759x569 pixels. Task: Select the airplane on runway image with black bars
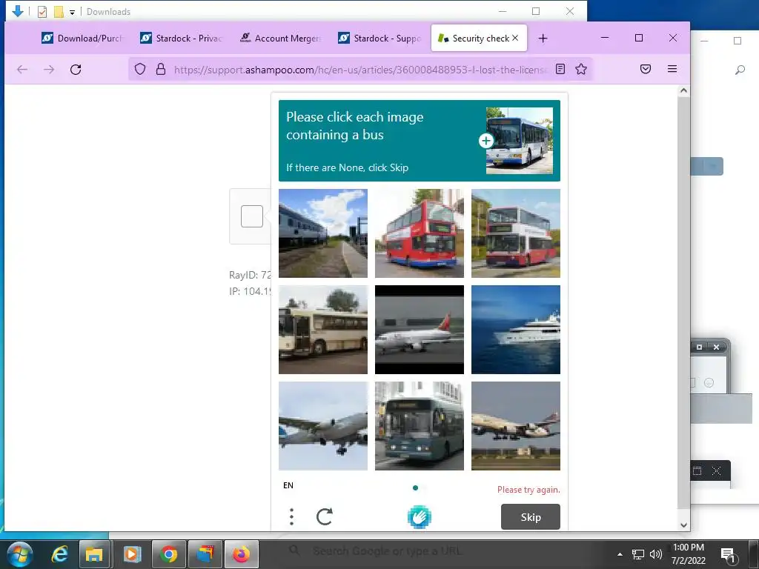coord(420,330)
